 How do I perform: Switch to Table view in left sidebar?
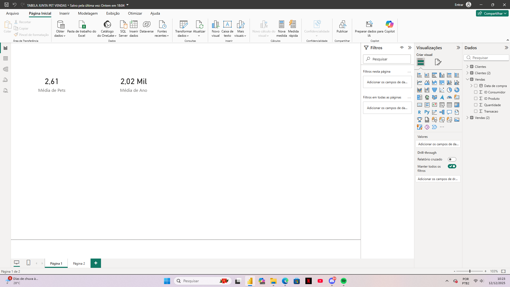click(x=6, y=59)
